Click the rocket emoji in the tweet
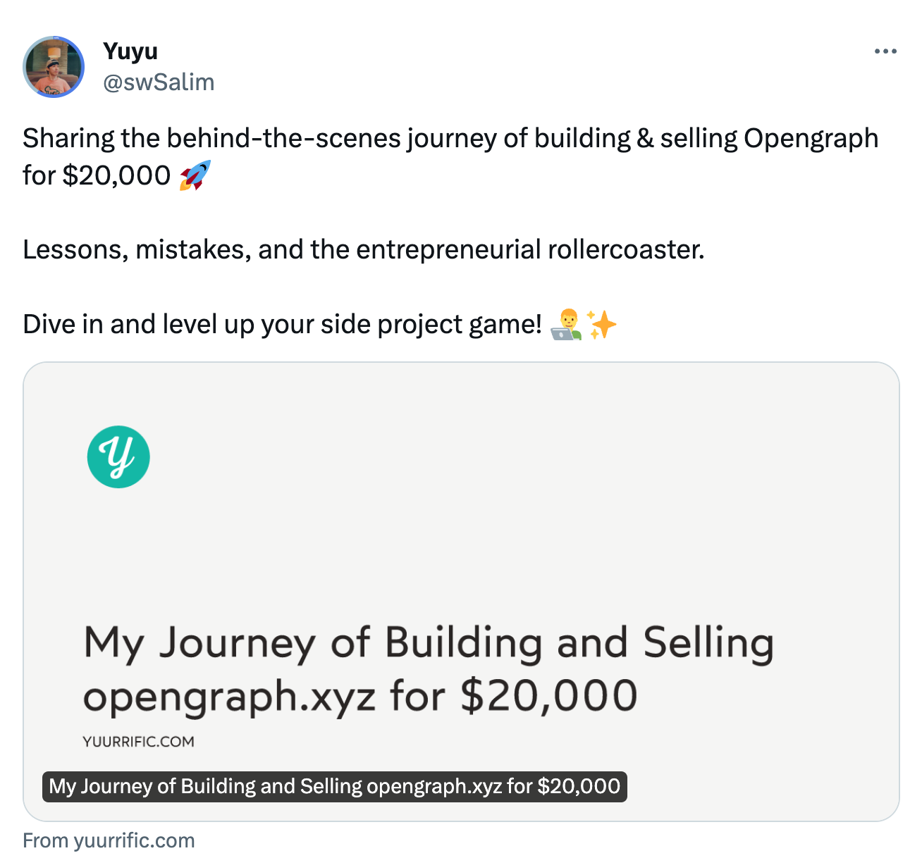The width and height of the screenshot is (922, 858). (195, 175)
